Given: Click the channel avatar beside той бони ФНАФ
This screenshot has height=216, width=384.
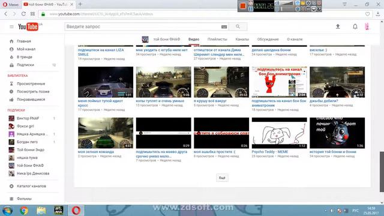Looking at the screenshot, I should click(x=145, y=39).
